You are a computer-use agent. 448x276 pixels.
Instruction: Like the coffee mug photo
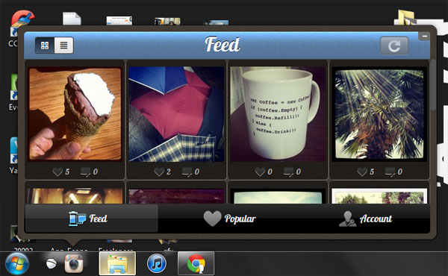260,172
